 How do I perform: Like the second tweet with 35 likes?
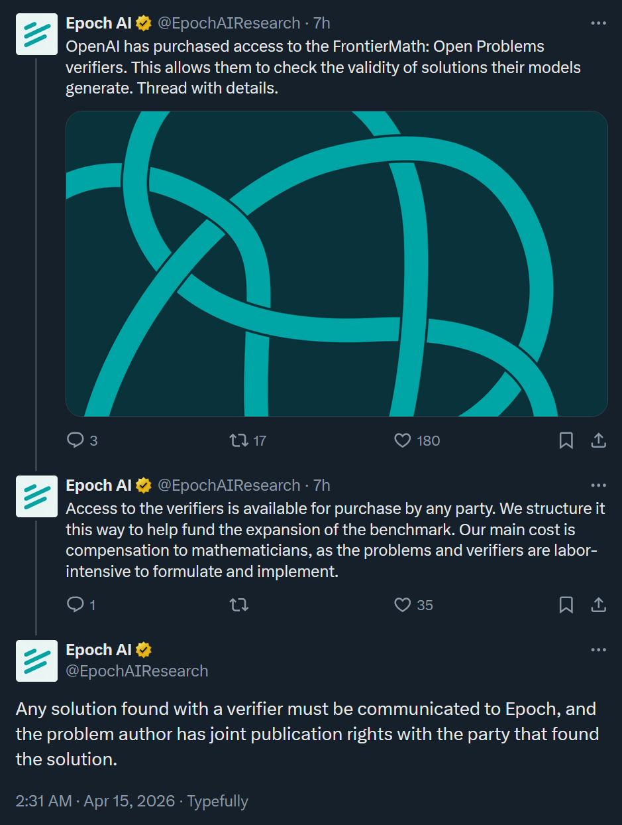click(403, 605)
